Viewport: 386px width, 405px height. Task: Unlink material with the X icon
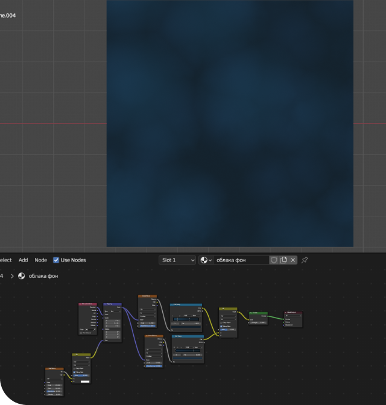293,260
